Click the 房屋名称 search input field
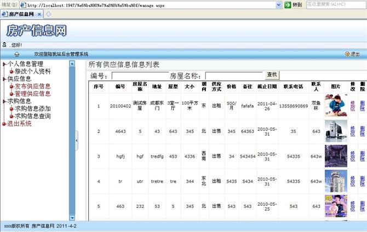Image resolution: width=367 pixels, height=232 pixels. pyautogui.click(x=234, y=76)
